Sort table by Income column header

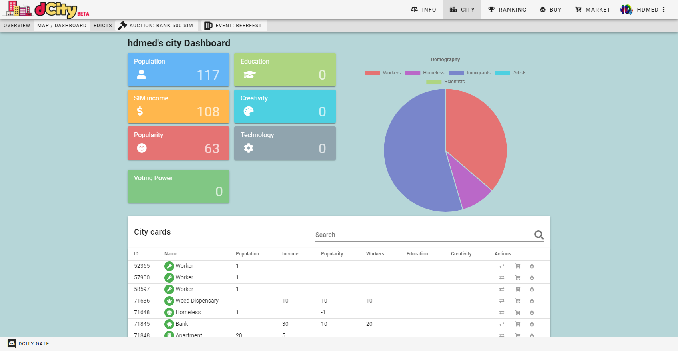pyautogui.click(x=290, y=254)
